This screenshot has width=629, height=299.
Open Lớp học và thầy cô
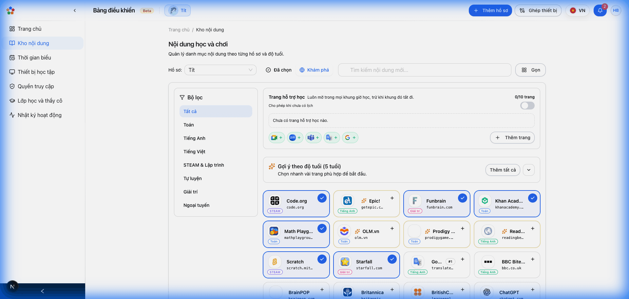(x=43, y=101)
